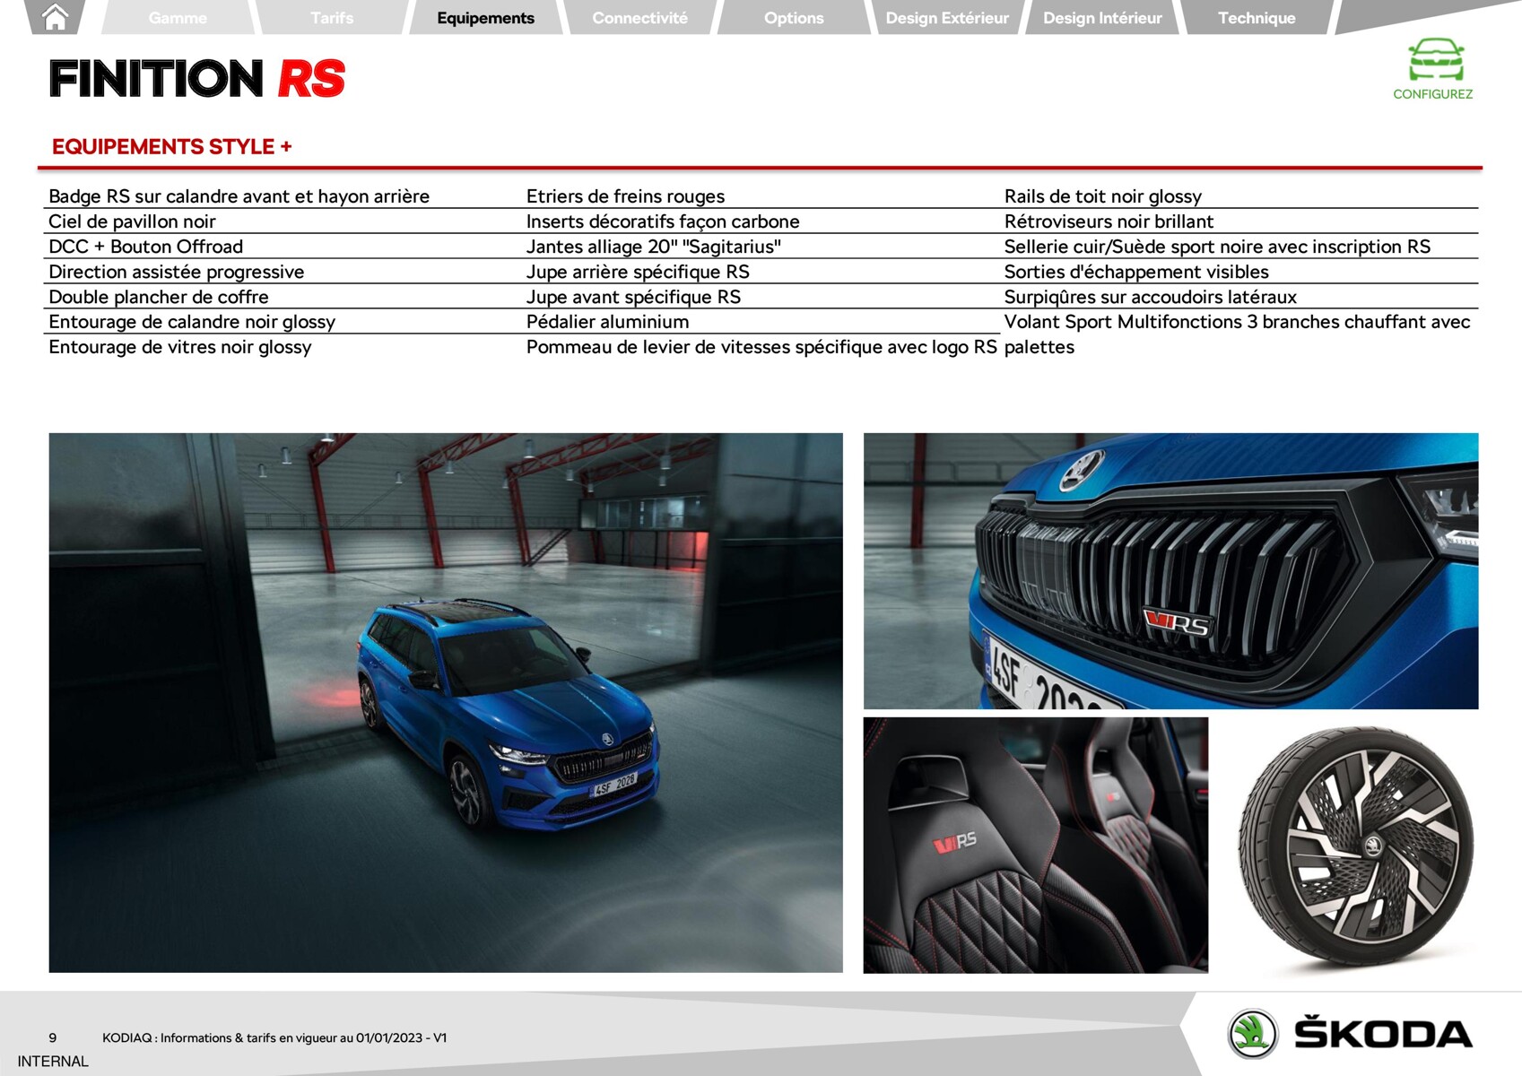View the RS sport seats photo
The height and width of the screenshot is (1076, 1522).
[x=1036, y=845]
